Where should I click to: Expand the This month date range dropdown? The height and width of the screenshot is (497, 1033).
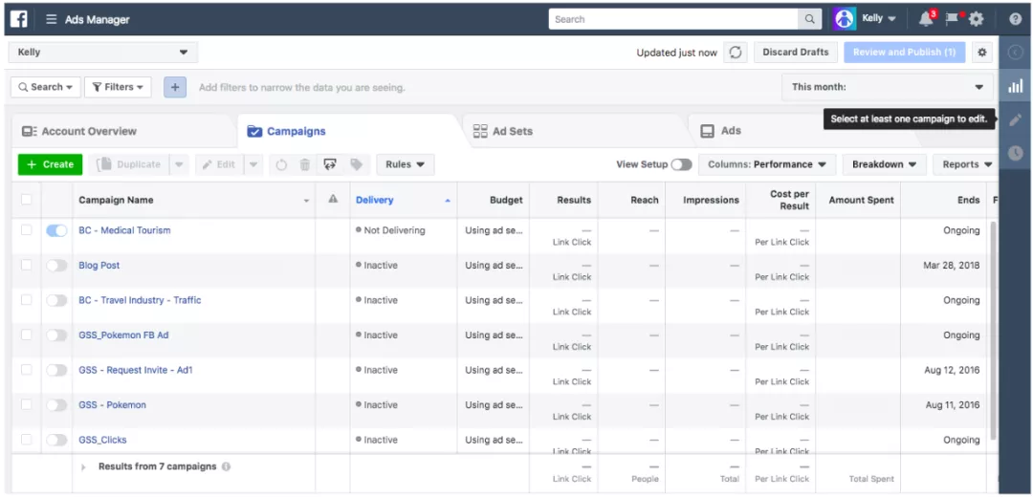click(x=887, y=87)
